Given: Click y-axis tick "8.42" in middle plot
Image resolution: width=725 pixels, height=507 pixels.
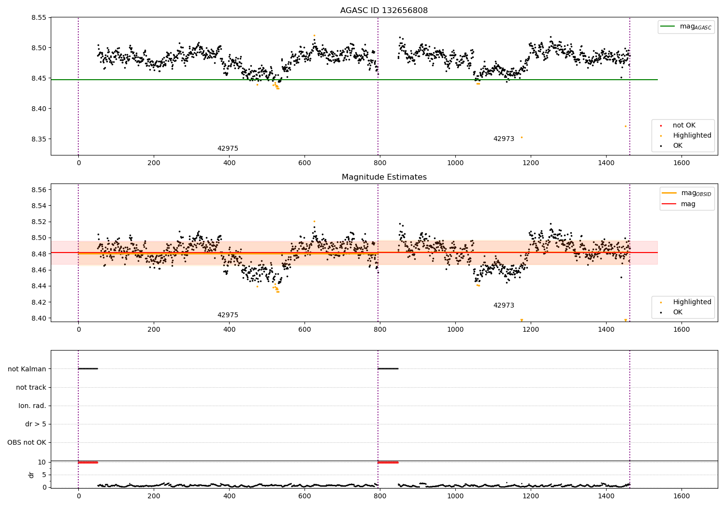Looking at the screenshot, I should 39,302.
